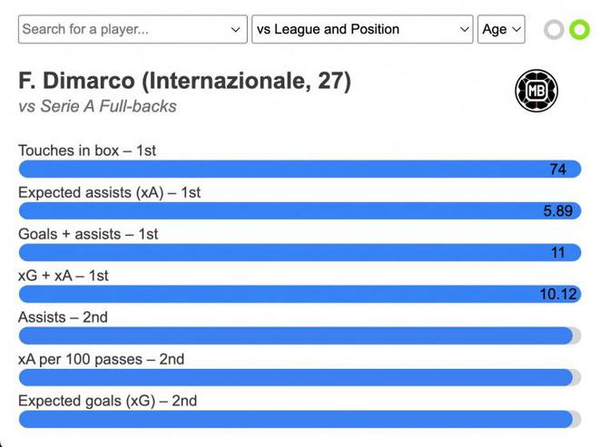Open the player search dropdown
Viewport: 599px width, 447px height.
click(x=133, y=29)
